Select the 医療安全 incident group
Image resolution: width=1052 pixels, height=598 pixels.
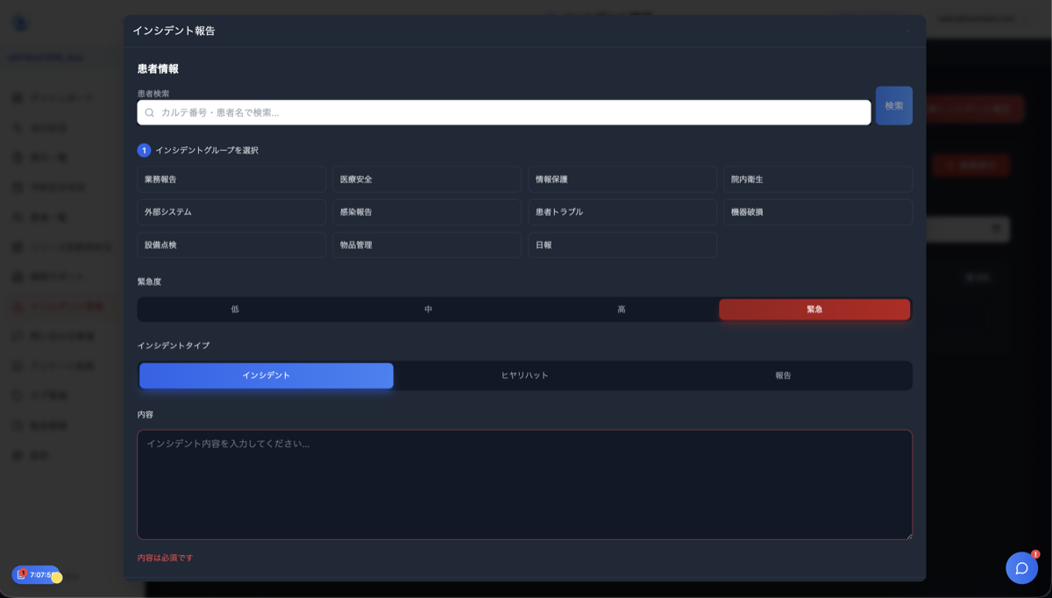click(426, 179)
